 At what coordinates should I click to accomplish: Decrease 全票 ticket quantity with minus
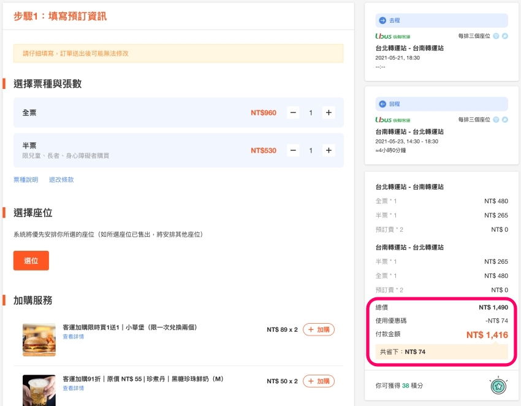click(293, 113)
